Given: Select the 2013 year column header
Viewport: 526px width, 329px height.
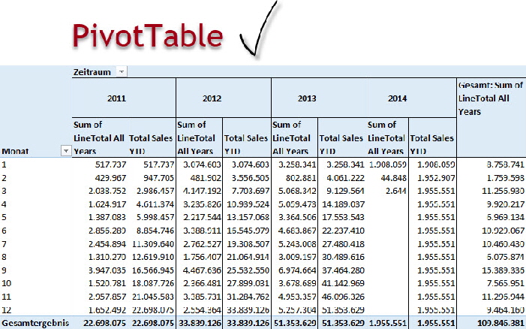Looking at the screenshot, I should tap(308, 98).
